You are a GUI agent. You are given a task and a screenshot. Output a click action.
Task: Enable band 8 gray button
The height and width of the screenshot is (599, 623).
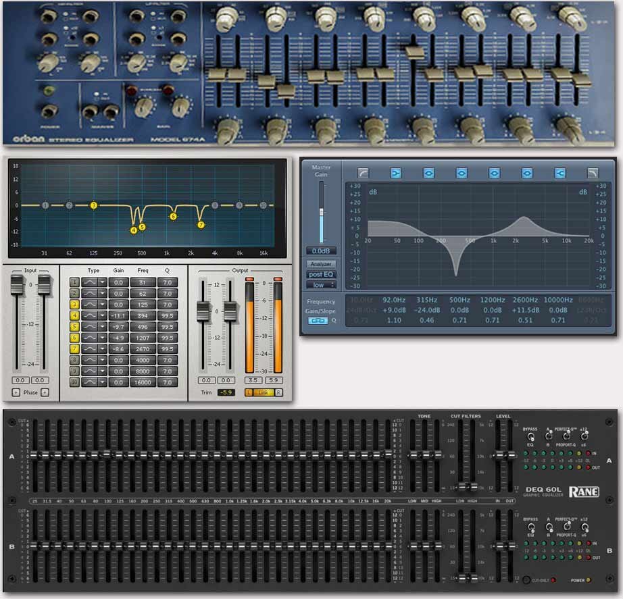74,360
